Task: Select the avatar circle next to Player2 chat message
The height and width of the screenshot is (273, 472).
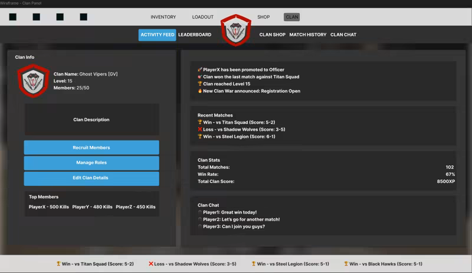Action: pyautogui.click(x=200, y=219)
